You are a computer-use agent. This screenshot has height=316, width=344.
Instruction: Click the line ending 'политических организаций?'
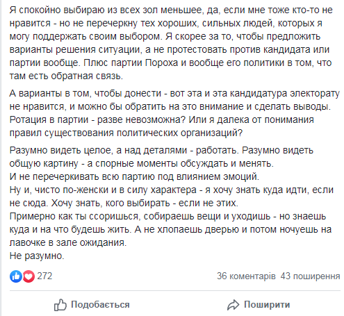pos(126,133)
